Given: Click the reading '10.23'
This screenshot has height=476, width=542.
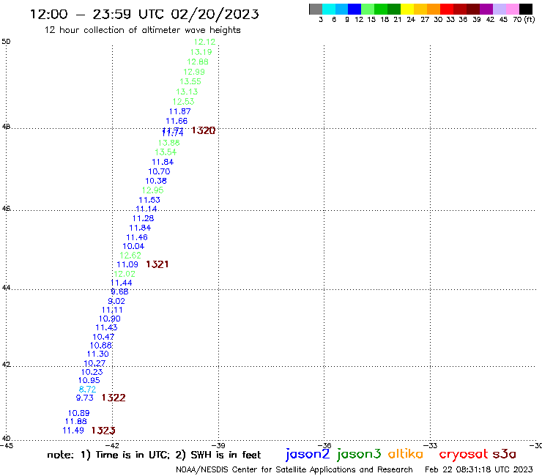Looking at the screenshot, I should pos(92,372).
